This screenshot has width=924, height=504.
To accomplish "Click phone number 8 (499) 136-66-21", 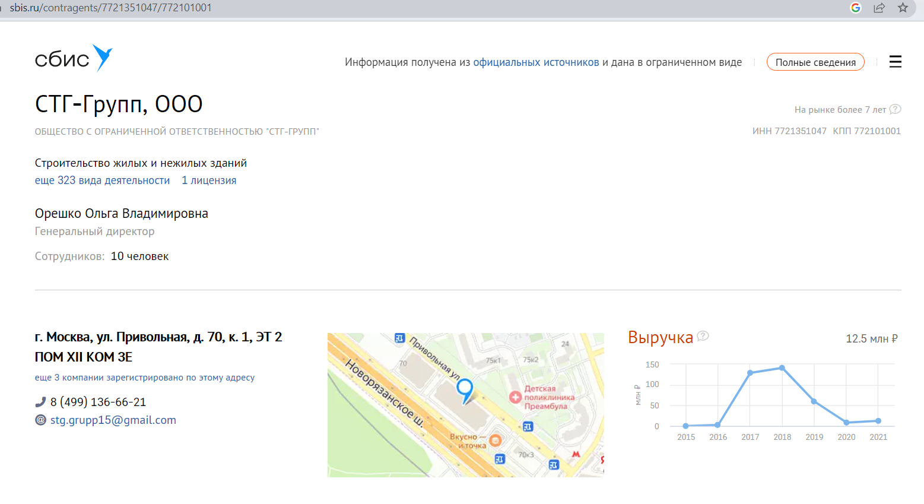I will [98, 402].
